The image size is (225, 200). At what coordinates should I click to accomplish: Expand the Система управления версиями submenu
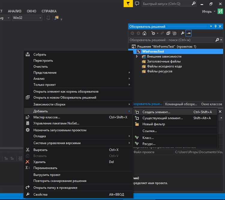(x=78, y=143)
